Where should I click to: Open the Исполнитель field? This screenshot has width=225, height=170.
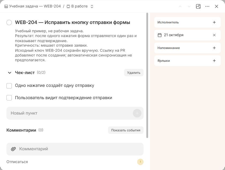tap(187, 22)
